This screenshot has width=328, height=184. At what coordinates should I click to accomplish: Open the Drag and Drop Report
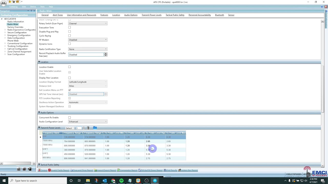coord(82,170)
